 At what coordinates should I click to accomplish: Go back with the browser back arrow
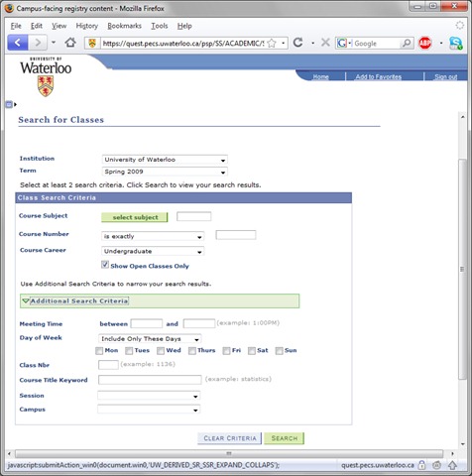pos(18,43)
